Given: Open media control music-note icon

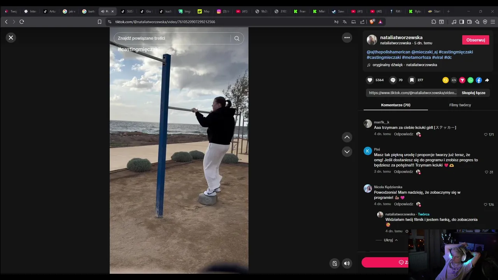Looking at the screenshot, I should (454, 22).
